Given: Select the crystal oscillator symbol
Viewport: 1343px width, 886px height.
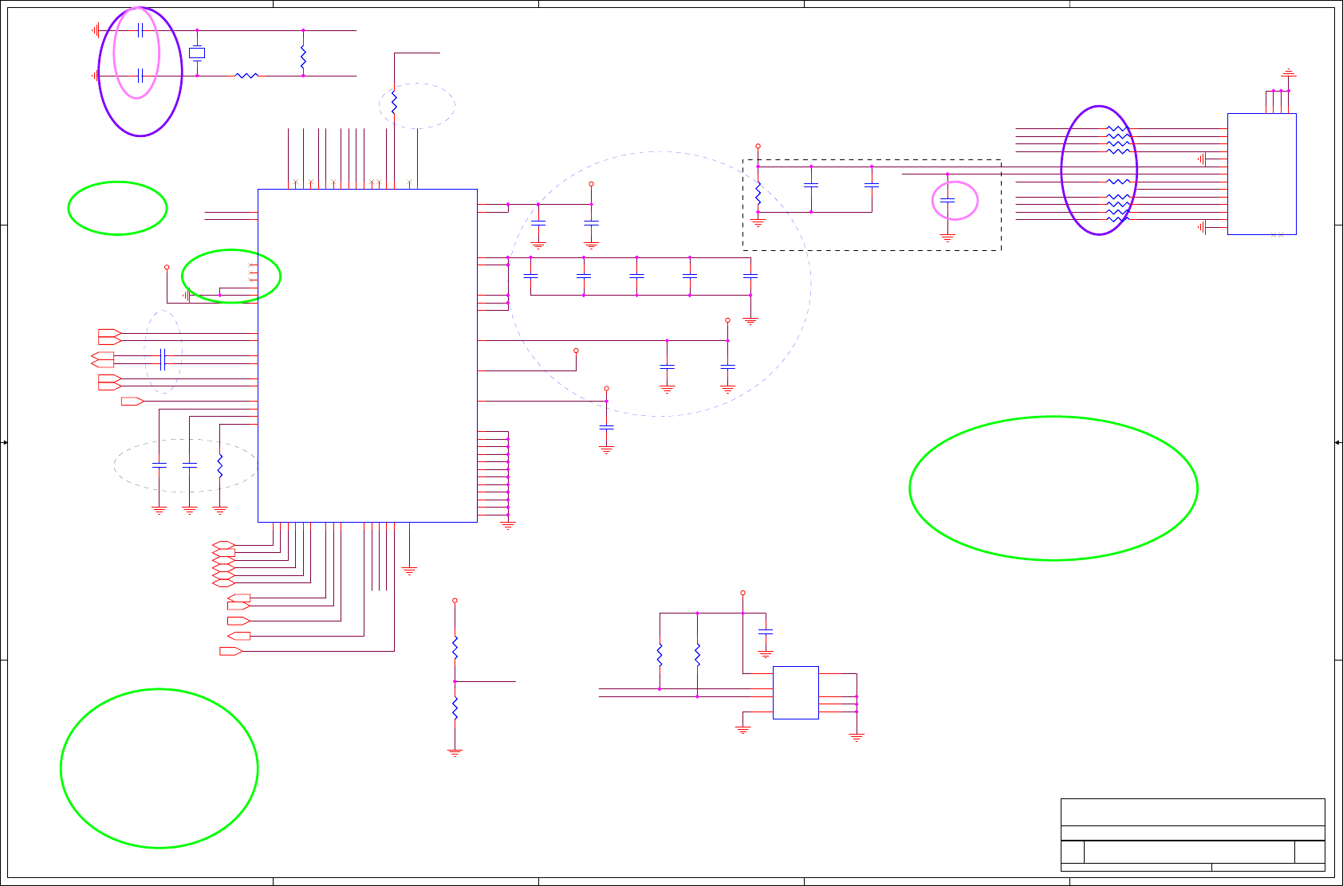Looking at the screenshot, I should [197, 53].
